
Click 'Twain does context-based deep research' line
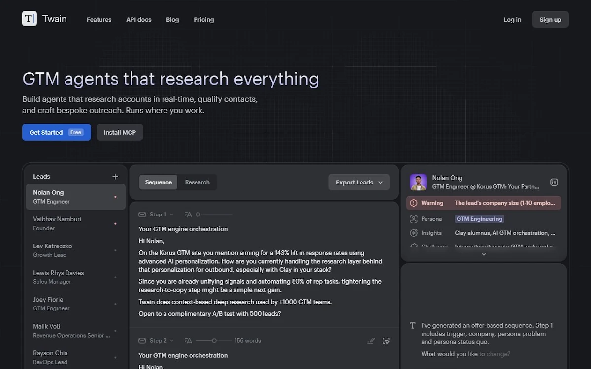235,302
